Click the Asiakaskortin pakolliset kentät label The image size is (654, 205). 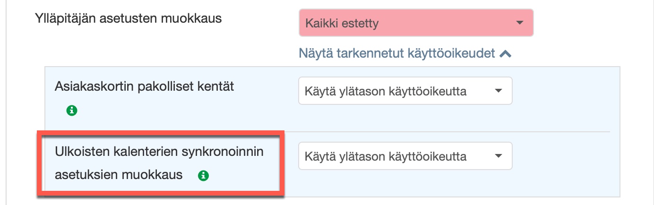click(145, 86)
